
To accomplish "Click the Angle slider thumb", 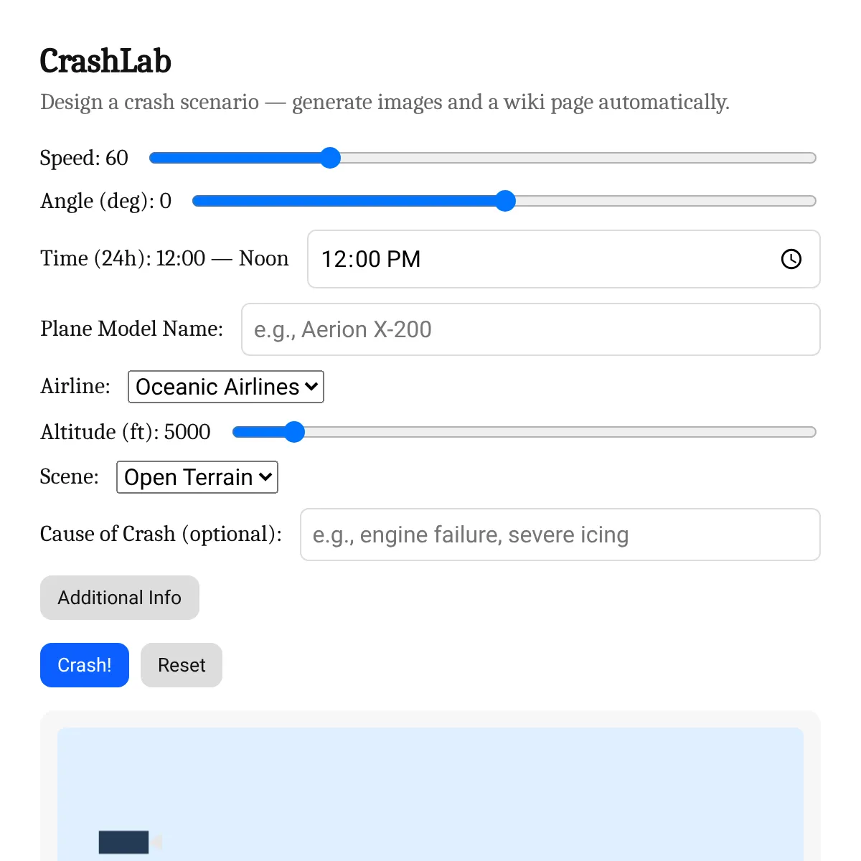I will tap(505, 201).
